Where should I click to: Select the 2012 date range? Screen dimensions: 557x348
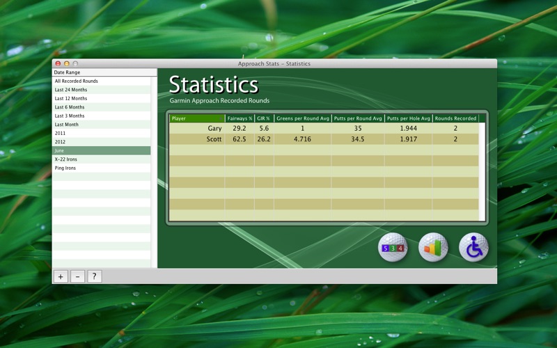[x=101, y=142]
